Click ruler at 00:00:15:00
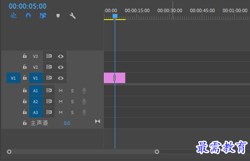This screenshot has height=161, width=250. [137, 11]
